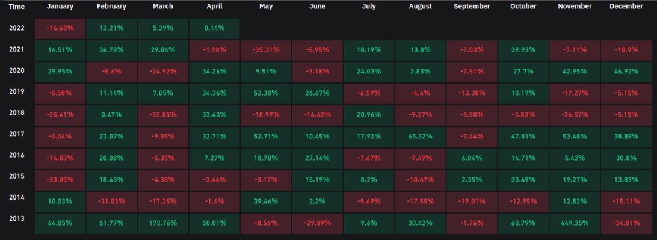Click the August 2017 cell showing 65.32%
Viewport: 657px width, 240px height.
click(421, 137)
